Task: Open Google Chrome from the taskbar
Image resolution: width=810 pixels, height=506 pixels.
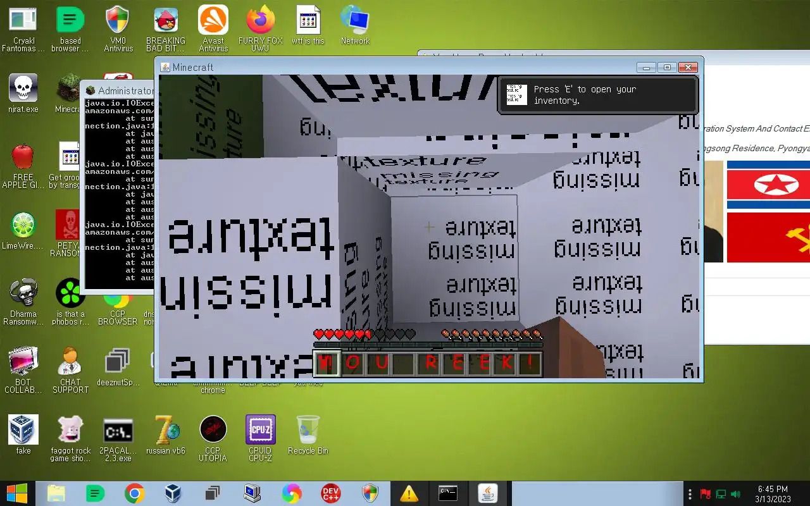Action: tap(134, 493)
